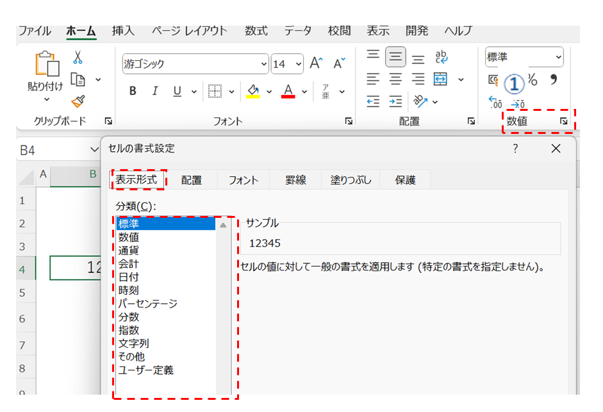This screenshot has height=412, width=603.
Task: Select ユーザー定義 in the category list
Action: (146, 370)
